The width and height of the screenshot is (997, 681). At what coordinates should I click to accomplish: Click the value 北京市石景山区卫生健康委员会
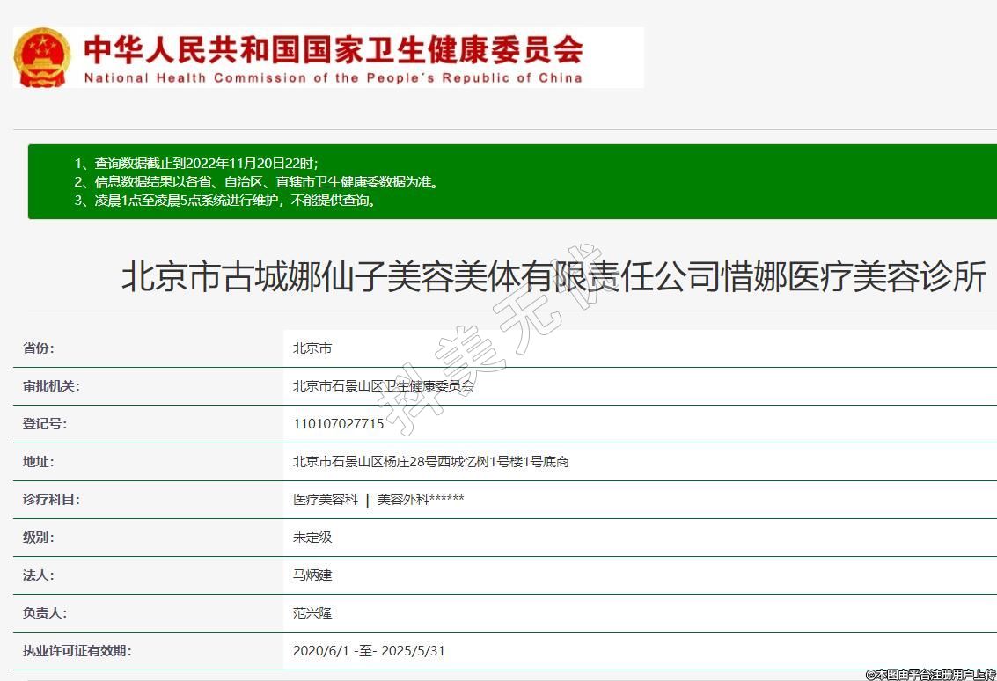[384, 386]
